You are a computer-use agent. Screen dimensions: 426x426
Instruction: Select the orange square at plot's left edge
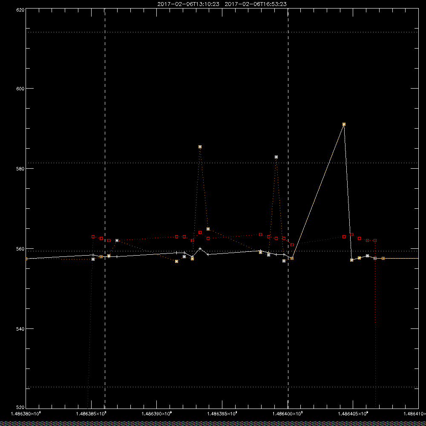pyautogui.click(x=26, y=259)
